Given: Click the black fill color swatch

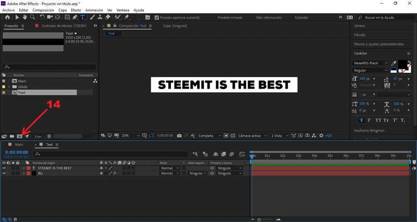Looking at the screenshot, I should (402, 63).
